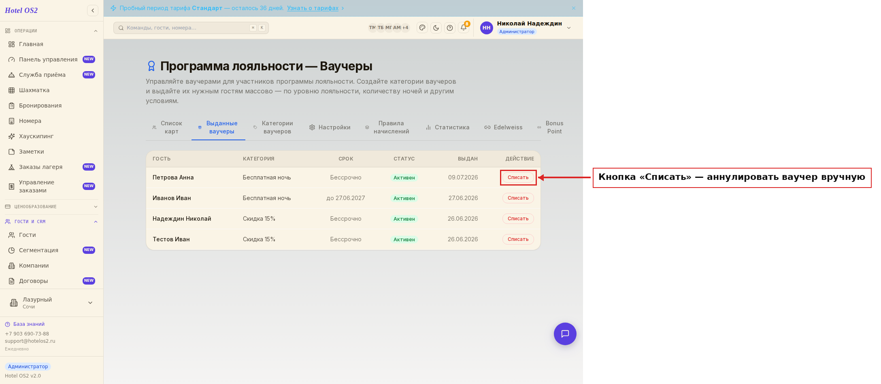Collapse the sidebar with the chevron button
This screenshot has height=384, width=881.
tap(93, 11)
